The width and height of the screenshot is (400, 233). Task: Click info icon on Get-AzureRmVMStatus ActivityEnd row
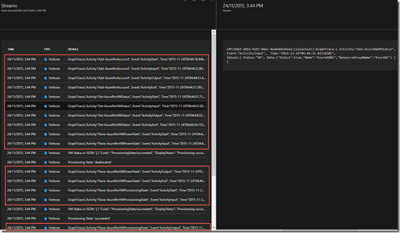pos(46,125)
